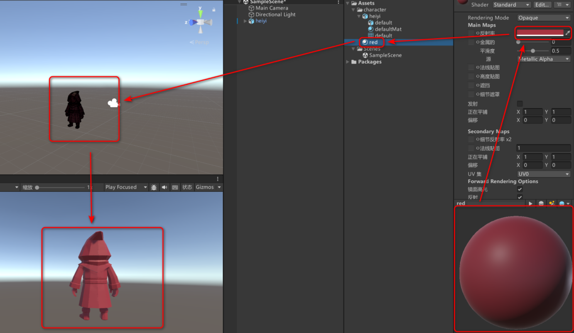
Task: Open the Rendering Mode Opaque dropdown
Action: (x=544, y=18)
